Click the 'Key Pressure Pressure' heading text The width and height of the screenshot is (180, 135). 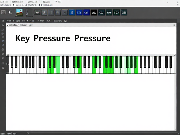coord(63,38)
